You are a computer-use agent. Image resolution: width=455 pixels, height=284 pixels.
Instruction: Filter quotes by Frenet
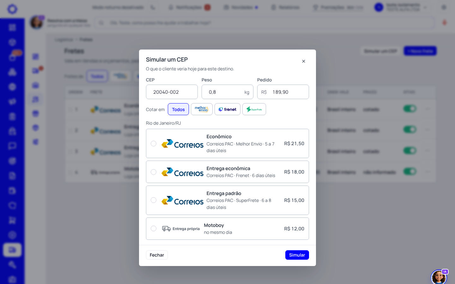pos(227,109)
